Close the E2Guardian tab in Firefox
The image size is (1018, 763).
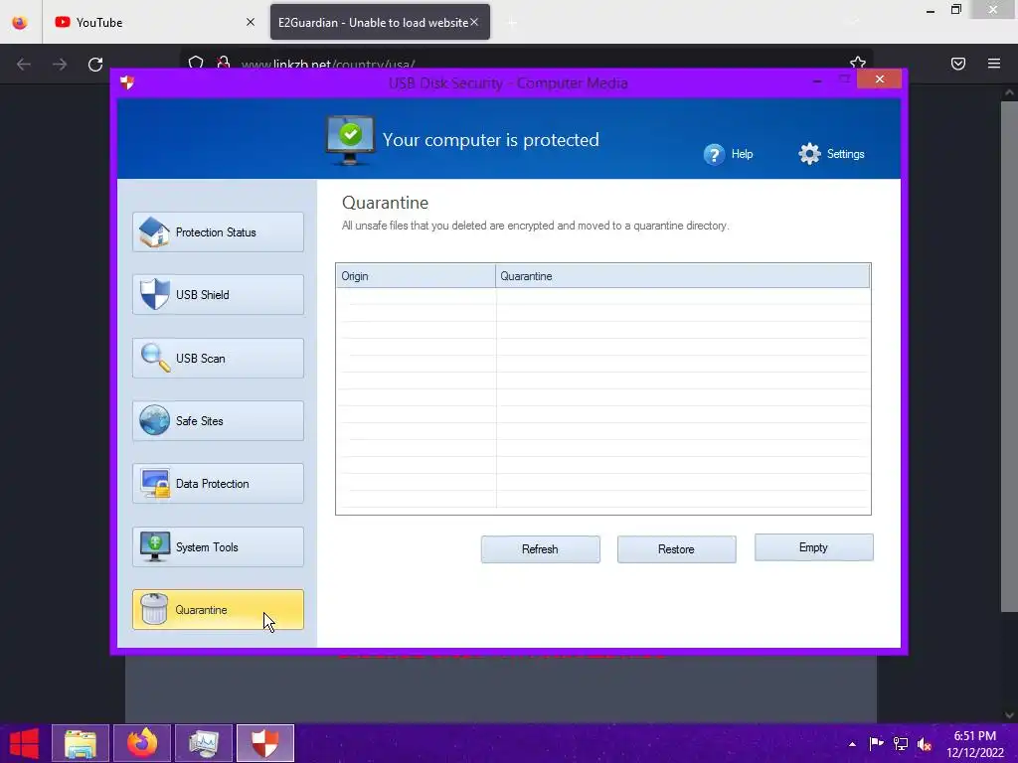(474, 23)
